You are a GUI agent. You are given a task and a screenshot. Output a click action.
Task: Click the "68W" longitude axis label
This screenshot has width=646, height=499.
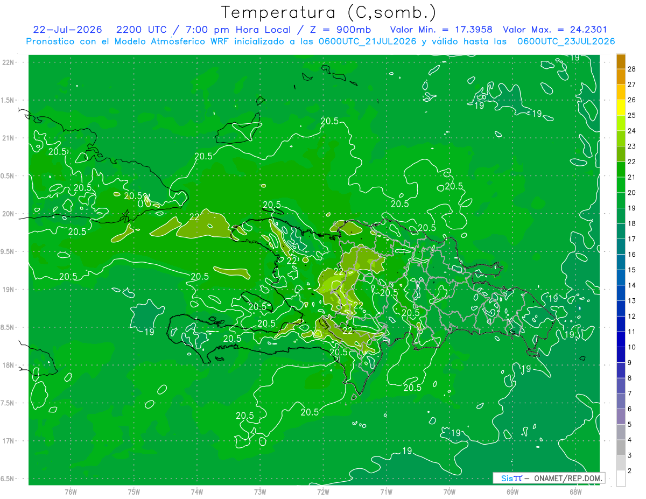tap(575, 491)
